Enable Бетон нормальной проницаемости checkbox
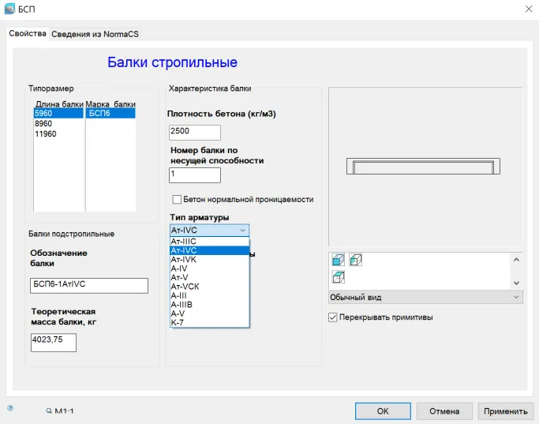The width and height of the screenshot is (539, 424). coord(177,200)
